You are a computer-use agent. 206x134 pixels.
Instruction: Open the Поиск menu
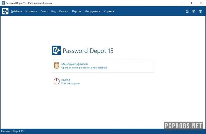(x=44, y=11)
